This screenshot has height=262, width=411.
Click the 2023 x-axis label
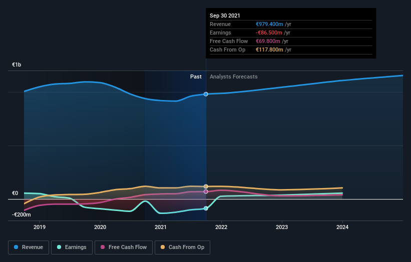282,227
